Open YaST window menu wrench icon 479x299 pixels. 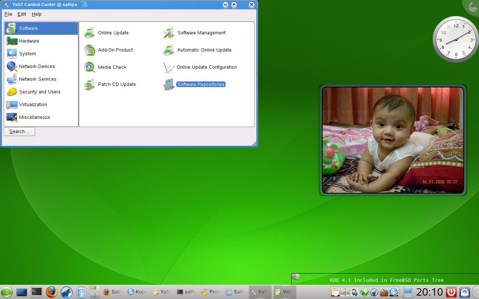coord(6,4)
